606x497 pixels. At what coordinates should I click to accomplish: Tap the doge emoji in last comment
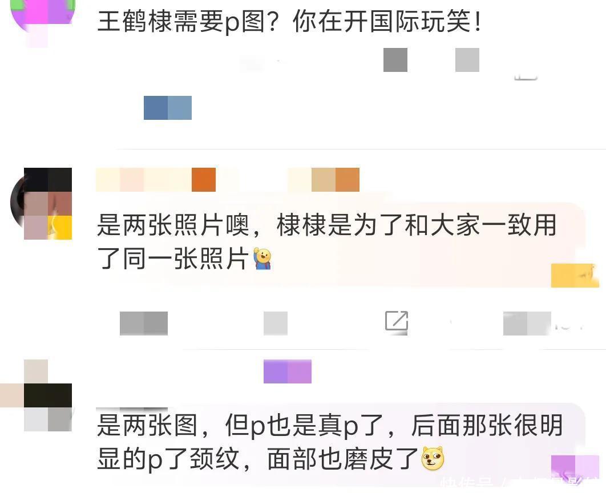point(433,458)
